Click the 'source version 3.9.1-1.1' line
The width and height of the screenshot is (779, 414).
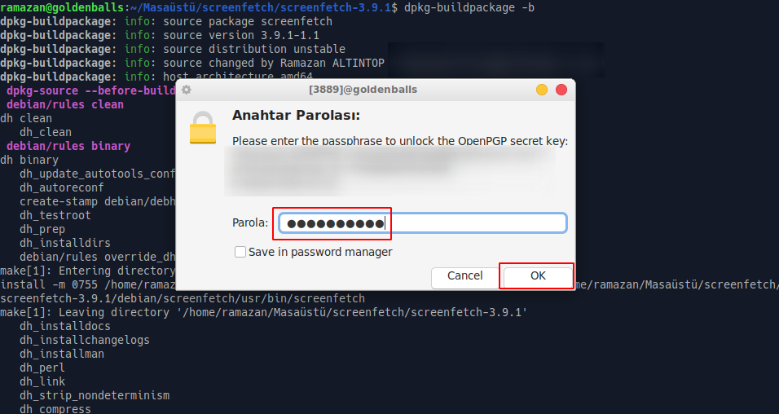[x=240, y=35]
